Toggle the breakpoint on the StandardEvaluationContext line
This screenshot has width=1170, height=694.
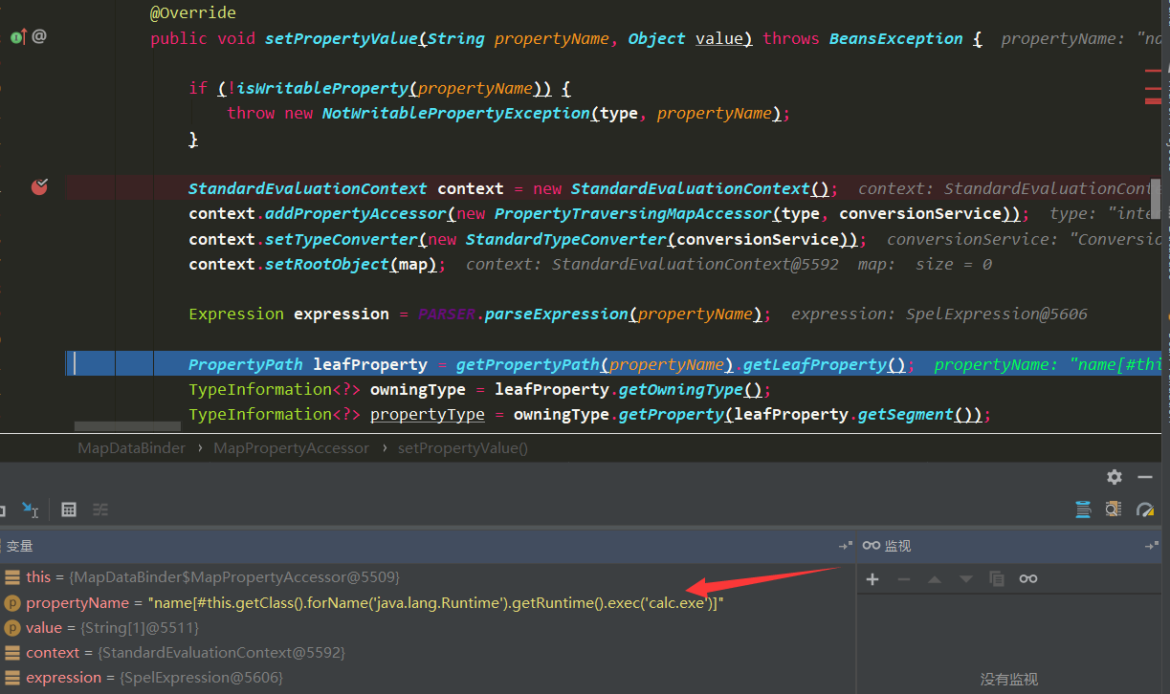coord(39,186)
